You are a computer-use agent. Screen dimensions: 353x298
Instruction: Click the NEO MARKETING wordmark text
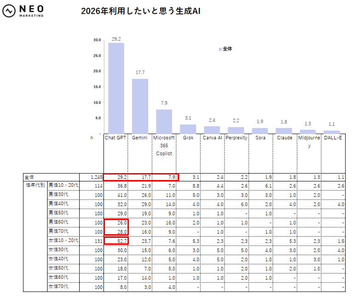31,11
